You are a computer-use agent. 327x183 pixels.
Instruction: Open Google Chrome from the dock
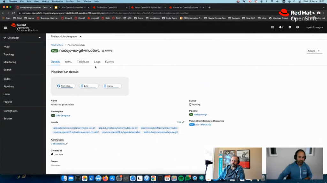(154, 178)
